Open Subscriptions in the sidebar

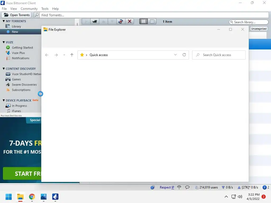[x=21, y=90]
